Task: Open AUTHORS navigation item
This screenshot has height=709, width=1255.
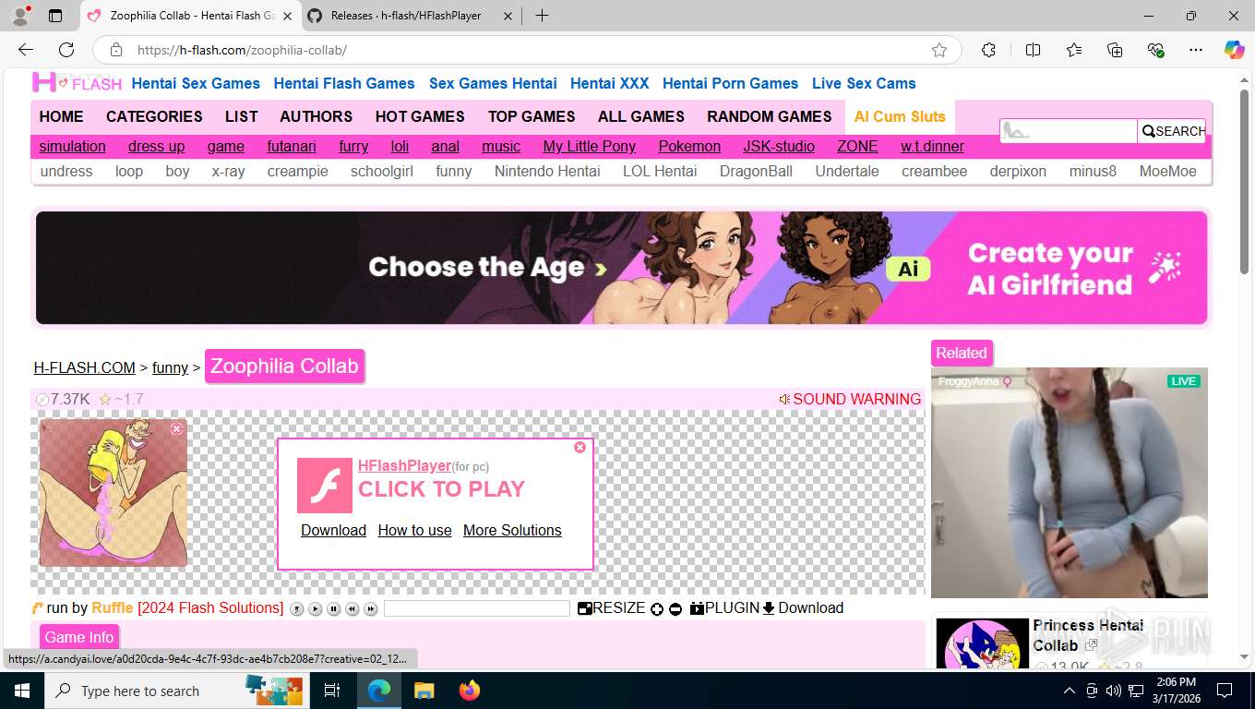Action: (x=317, y=116)
